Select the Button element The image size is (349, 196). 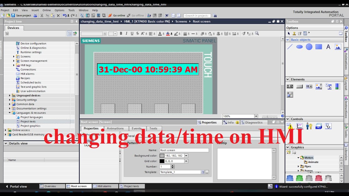(299, 86)
